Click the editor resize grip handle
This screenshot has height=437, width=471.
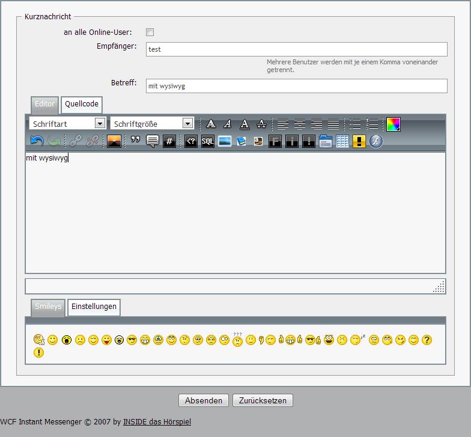pyautogui.click(x=439, y=286)
